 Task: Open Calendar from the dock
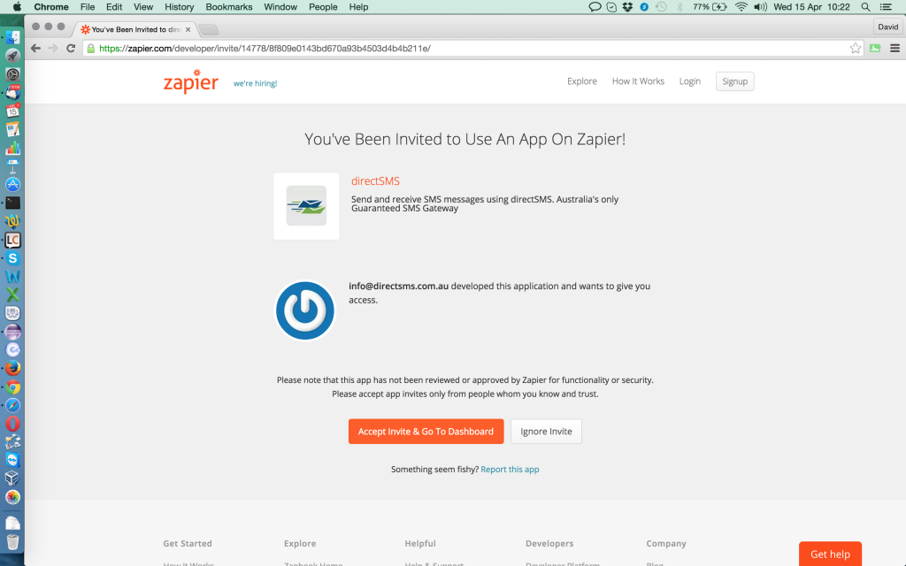coord(12,111)
